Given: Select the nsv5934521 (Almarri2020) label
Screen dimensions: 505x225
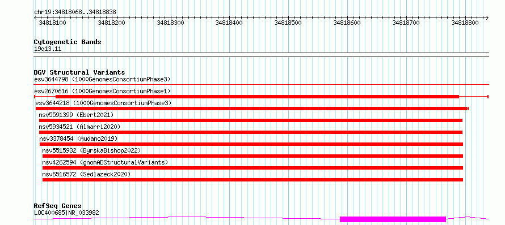Looking at the screenshot, I should [79, 127].
